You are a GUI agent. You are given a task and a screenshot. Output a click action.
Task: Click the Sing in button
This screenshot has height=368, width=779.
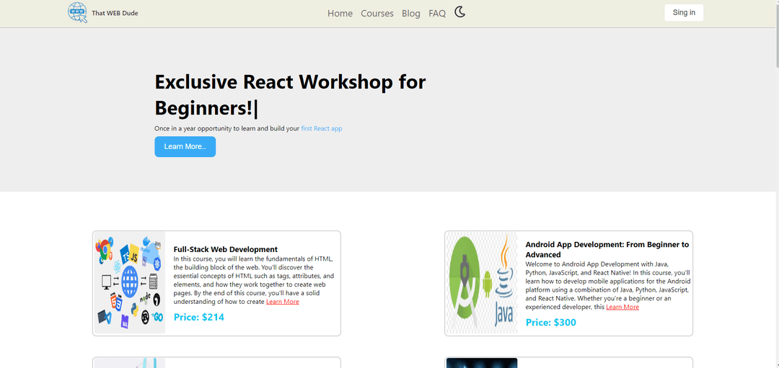point(684,12)
